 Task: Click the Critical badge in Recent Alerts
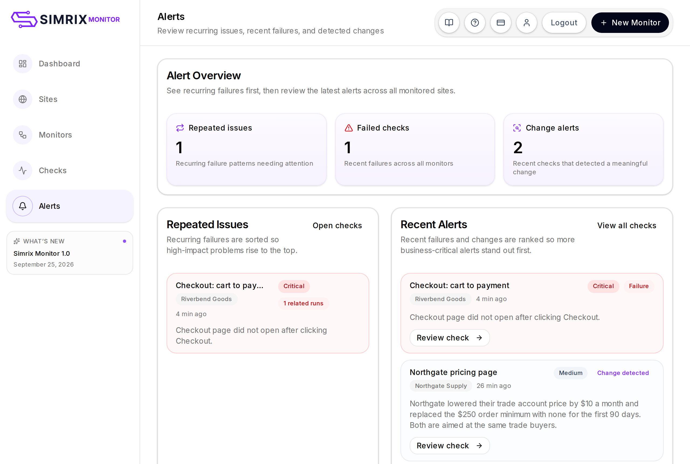tap(603, 286)
